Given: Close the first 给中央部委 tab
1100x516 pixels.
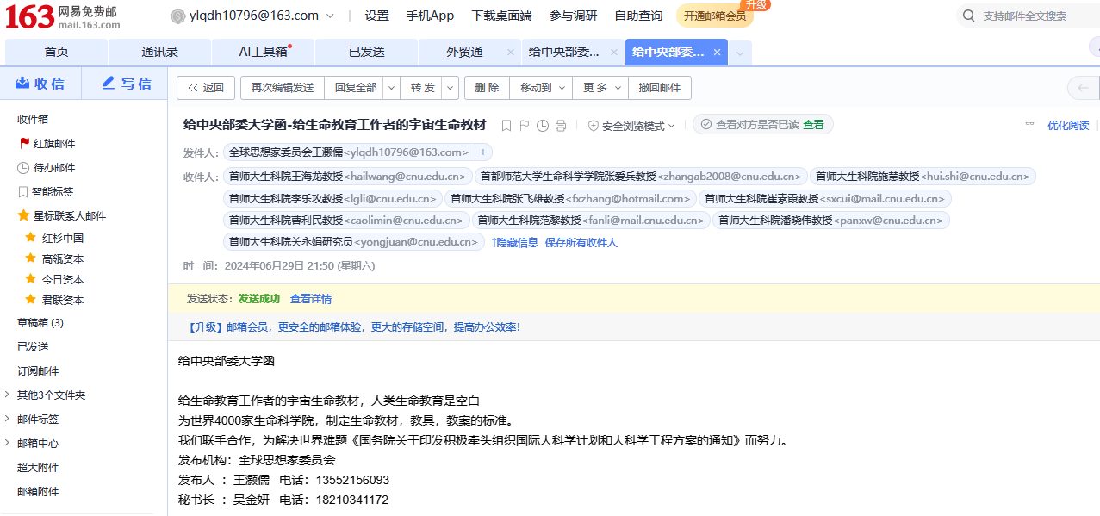Looking at the screenshot, I should (x=614, y=52).
